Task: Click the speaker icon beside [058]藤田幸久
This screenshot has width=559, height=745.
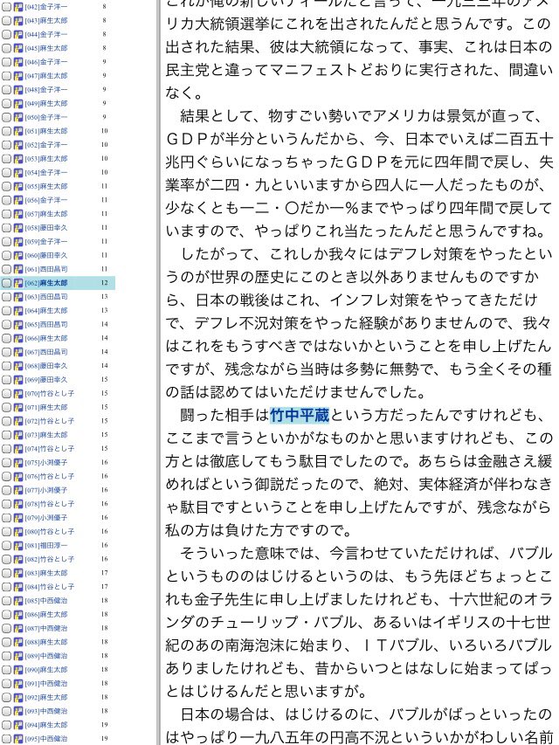Action: coord(18,228)
